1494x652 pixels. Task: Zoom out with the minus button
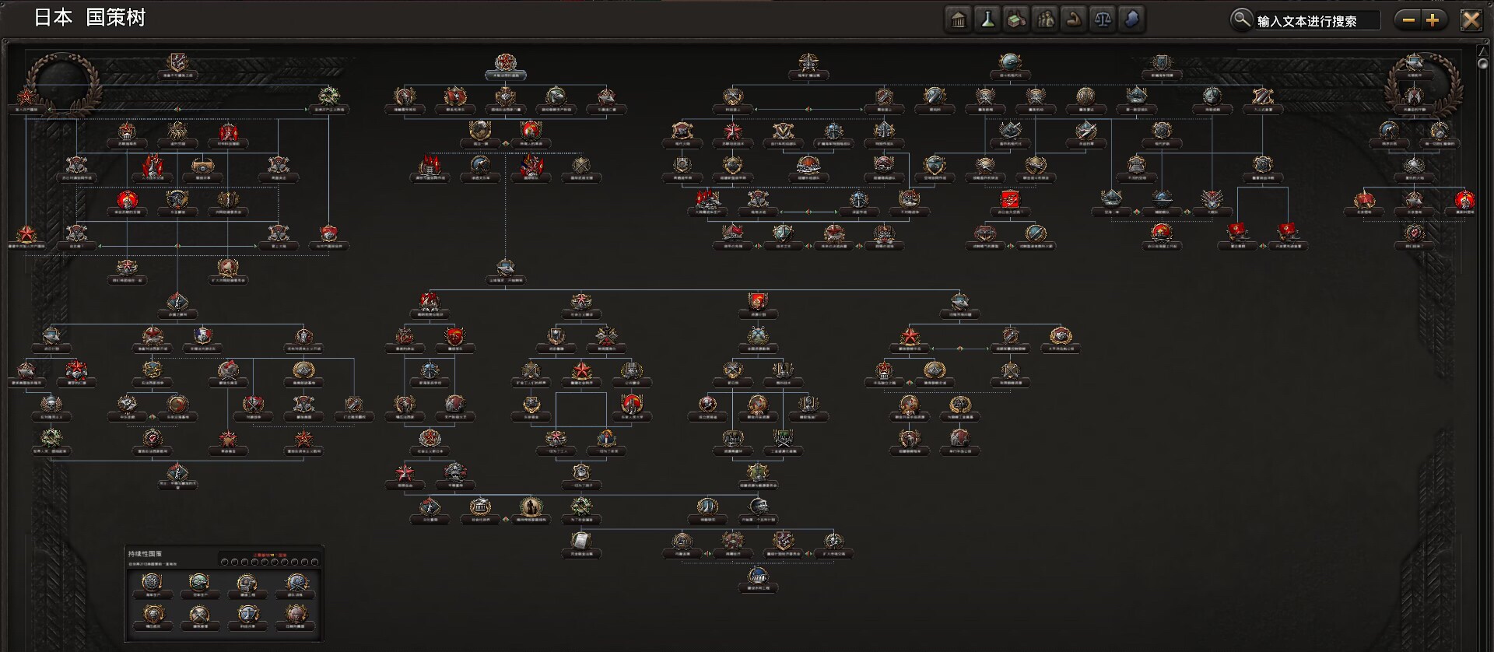click(1408, 20)
